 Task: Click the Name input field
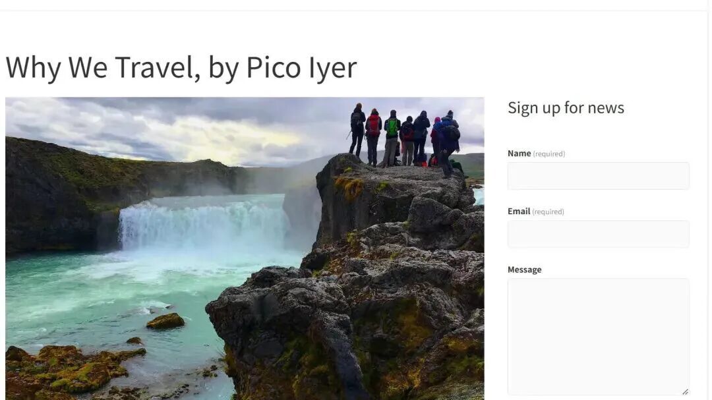598,176
